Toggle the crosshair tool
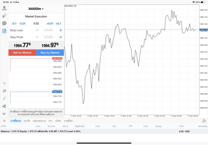The width and height of the screenshot is (208, 145). click(x=4, y=83)
